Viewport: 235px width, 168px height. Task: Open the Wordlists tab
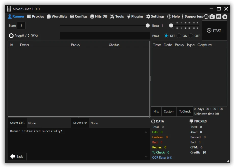57,17
